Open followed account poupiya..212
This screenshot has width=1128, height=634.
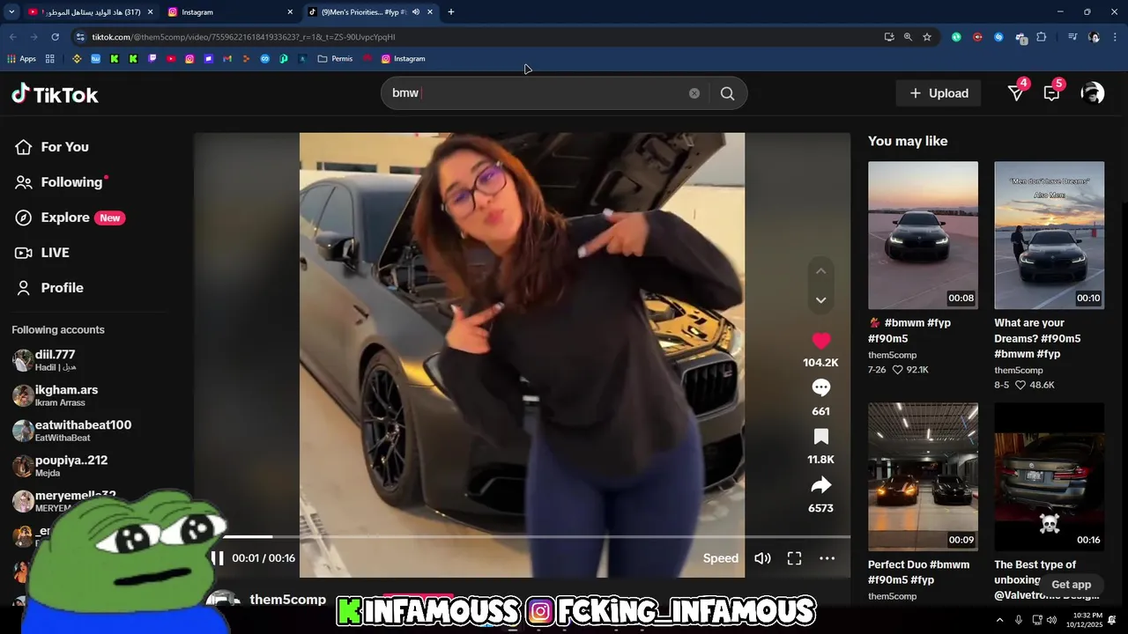[71, 466]
